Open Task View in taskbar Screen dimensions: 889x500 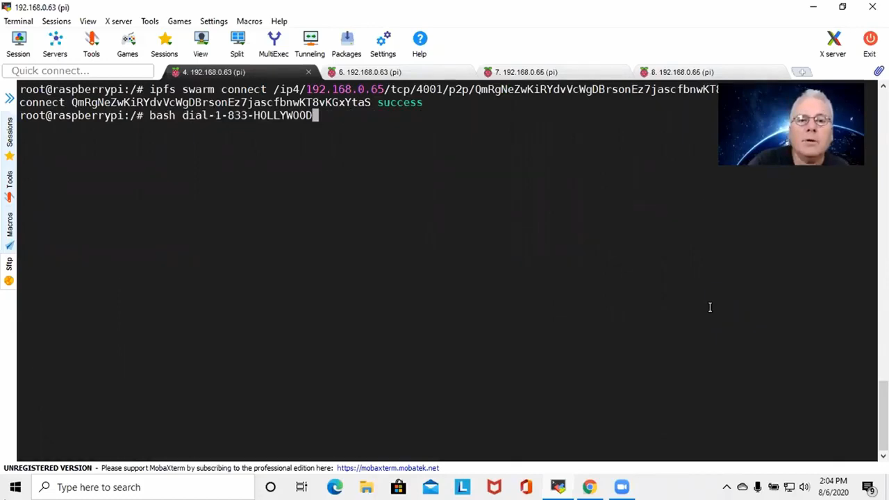click(x=301, y=487)
